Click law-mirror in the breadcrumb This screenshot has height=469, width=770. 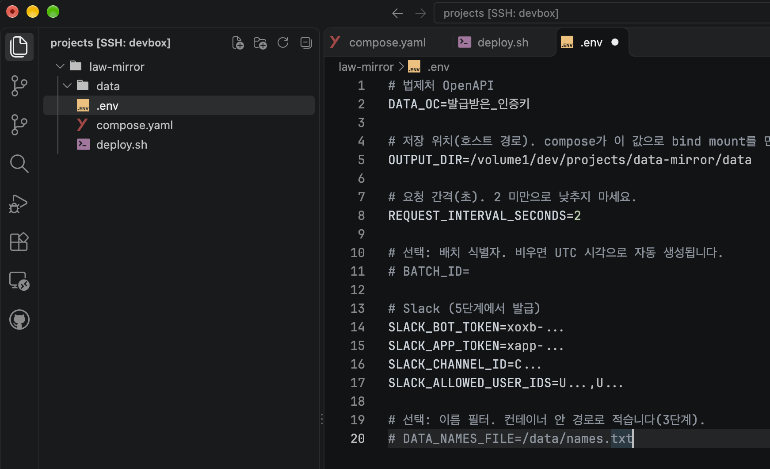366,67
